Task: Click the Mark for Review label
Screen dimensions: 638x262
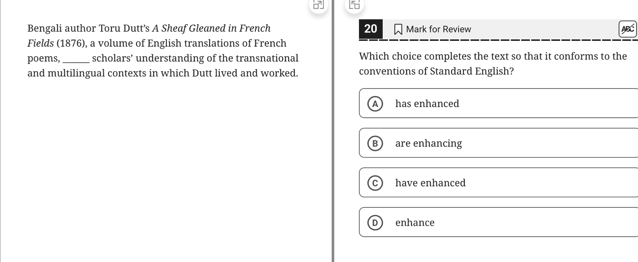Action: pos(438,29)
